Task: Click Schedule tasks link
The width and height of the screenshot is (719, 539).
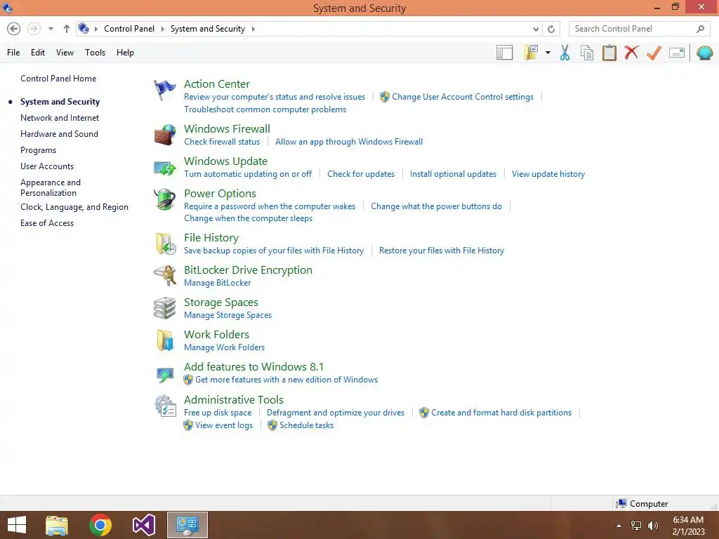Action: [306, 425]
